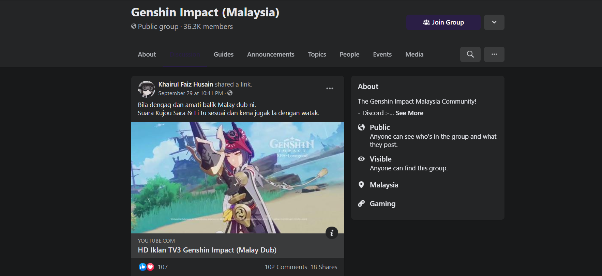Switch to the Guides tab
602x276 pixels.
pyautogui.click(x=224, y=55)
